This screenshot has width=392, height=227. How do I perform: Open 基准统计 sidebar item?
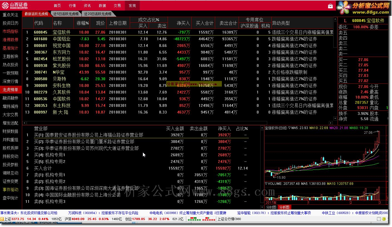(x=11, y=48)
